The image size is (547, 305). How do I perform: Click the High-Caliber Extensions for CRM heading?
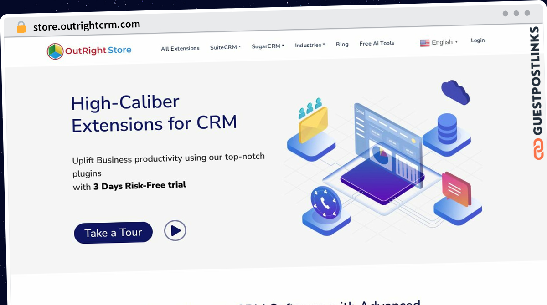[154, 114]
